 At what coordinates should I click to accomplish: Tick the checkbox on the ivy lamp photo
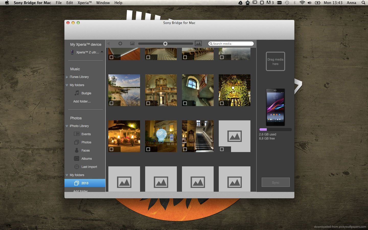pos(222,103)
